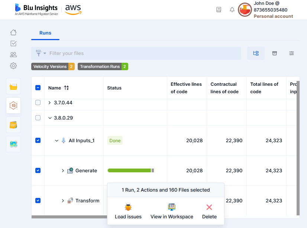Open the tasks checkmark sidebar icon
This screenshot has height=228, width=307.
tap(13, 43)
